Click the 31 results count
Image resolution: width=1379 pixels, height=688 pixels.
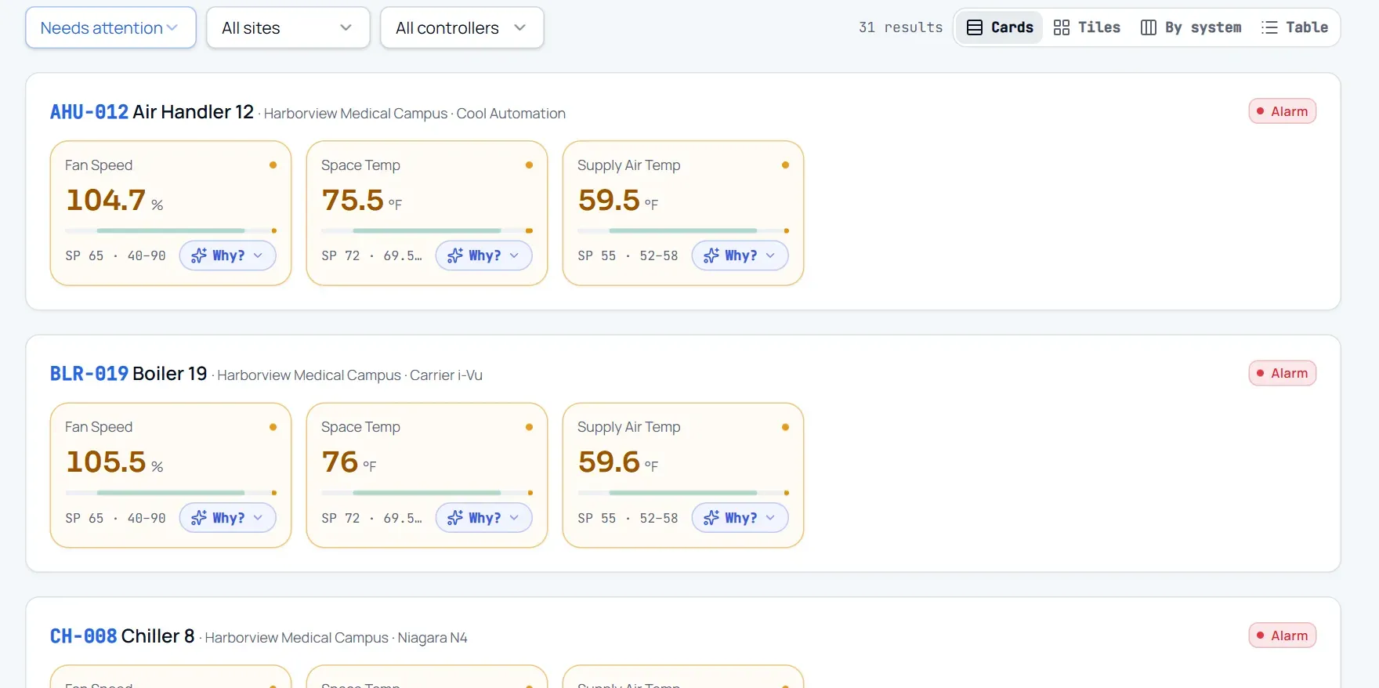(900, 27)
